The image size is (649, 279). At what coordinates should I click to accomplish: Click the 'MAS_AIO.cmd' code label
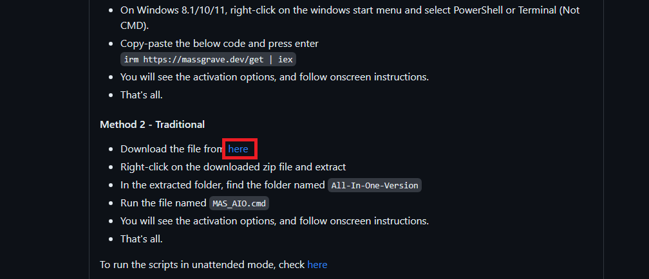click(x=239, y=203)
